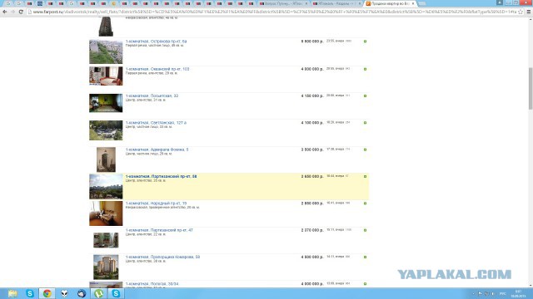Click the page's vertical scrollbar thumb
This screenshot has width=533, height=299.
(x=531, y=88)
